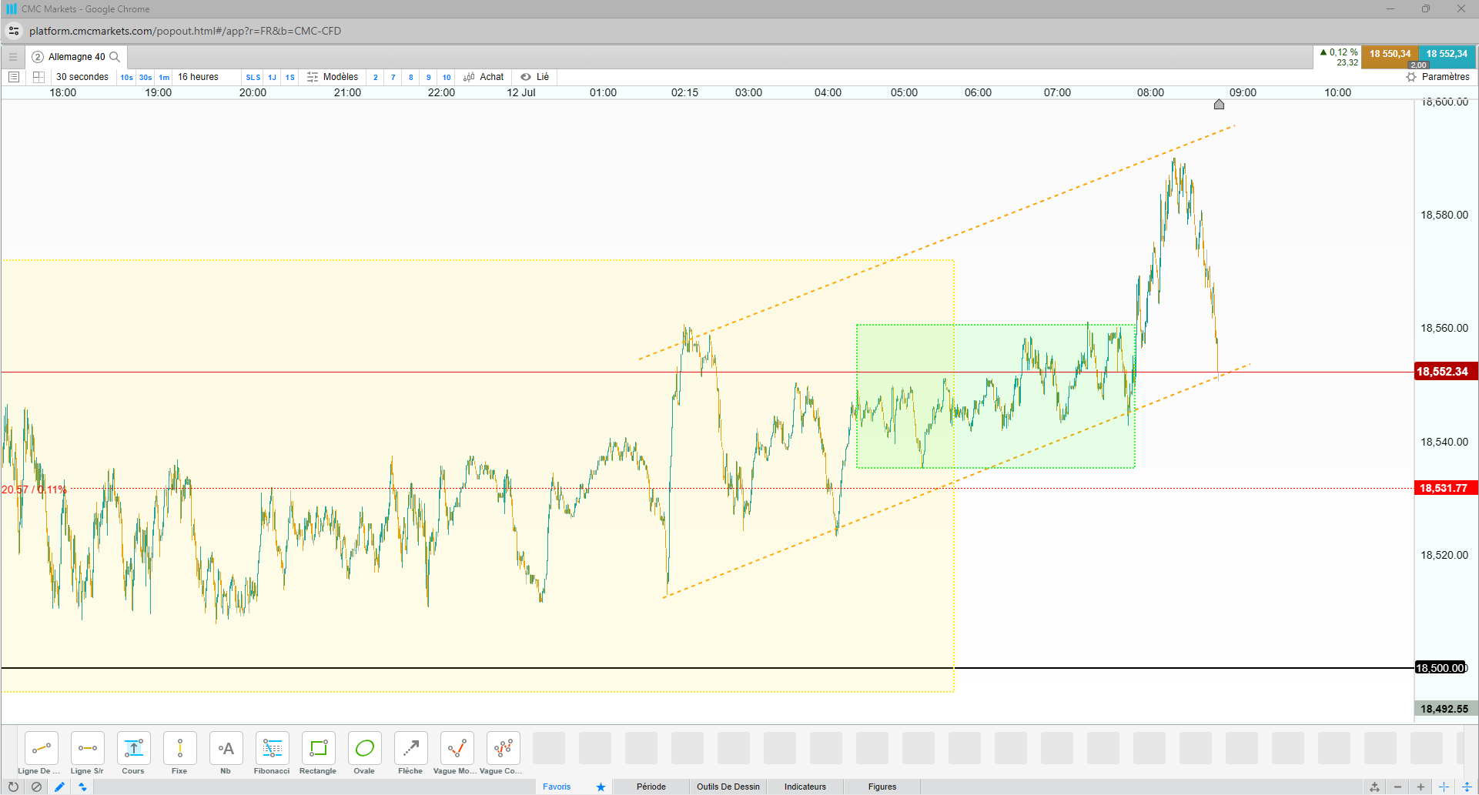Open the chart list panel icon
Viewport: 1479px width, 795px height.
point(14,77)
